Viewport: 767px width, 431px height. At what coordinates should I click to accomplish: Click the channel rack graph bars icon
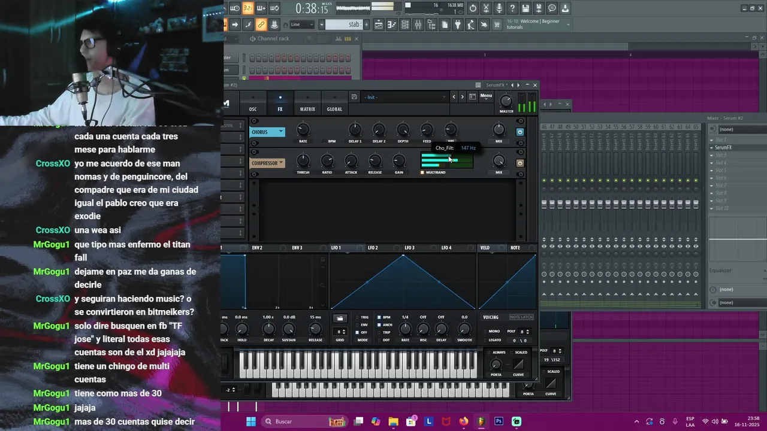[338, 39]
